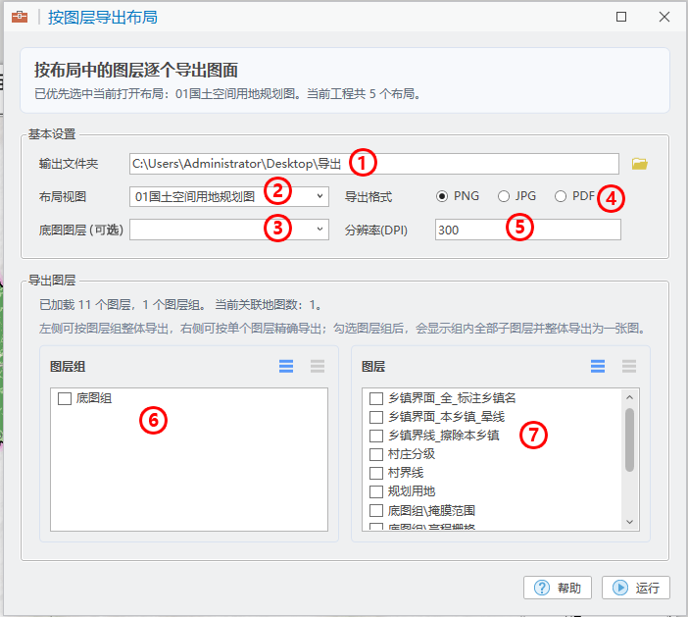Tick the 规划用地 layer checkbox
This screenshot has width=688, height=617.
click(x=376, y=491)
